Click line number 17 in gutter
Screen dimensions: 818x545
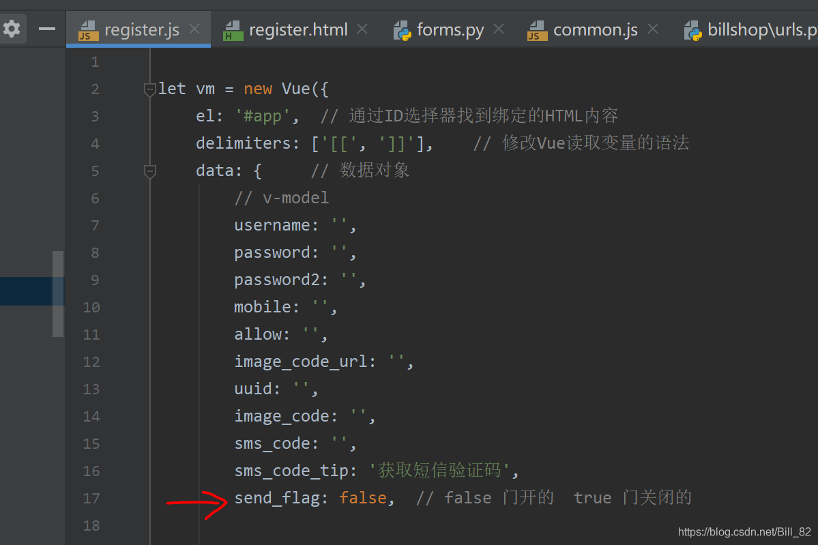(x=91, y=498)
